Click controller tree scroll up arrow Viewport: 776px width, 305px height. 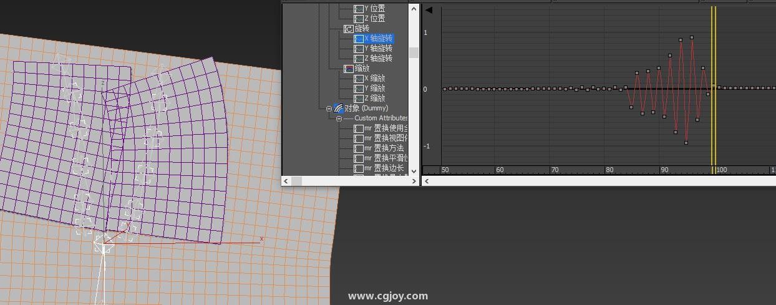point(414,8)
